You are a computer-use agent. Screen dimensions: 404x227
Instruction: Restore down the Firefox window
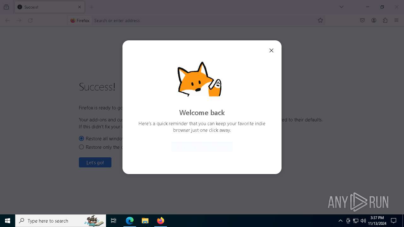(x=382, y=7)
